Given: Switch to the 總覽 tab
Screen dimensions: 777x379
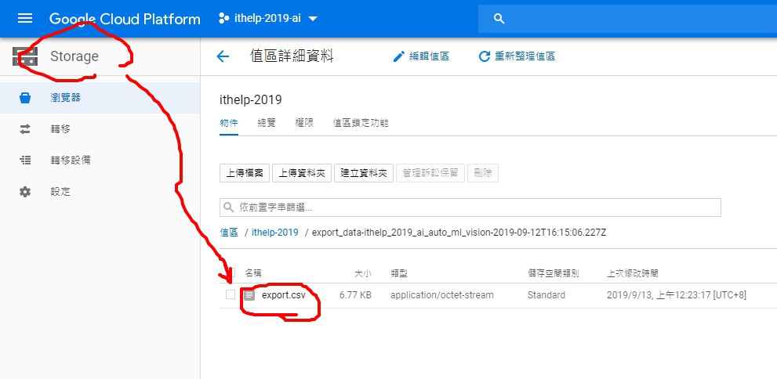Looking at the screenshot, I should tap(267, 123).
